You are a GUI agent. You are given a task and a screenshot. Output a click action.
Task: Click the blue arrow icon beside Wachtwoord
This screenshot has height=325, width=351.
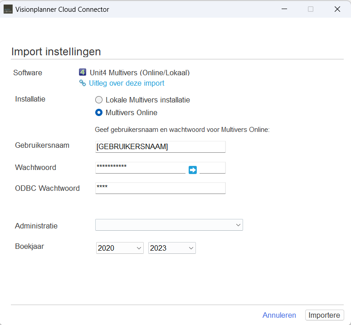(193, 170)
